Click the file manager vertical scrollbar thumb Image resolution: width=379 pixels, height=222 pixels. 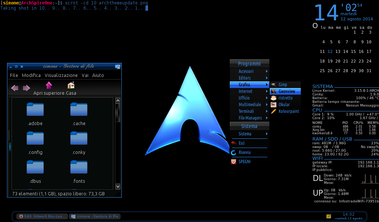[x=118, y=113]
